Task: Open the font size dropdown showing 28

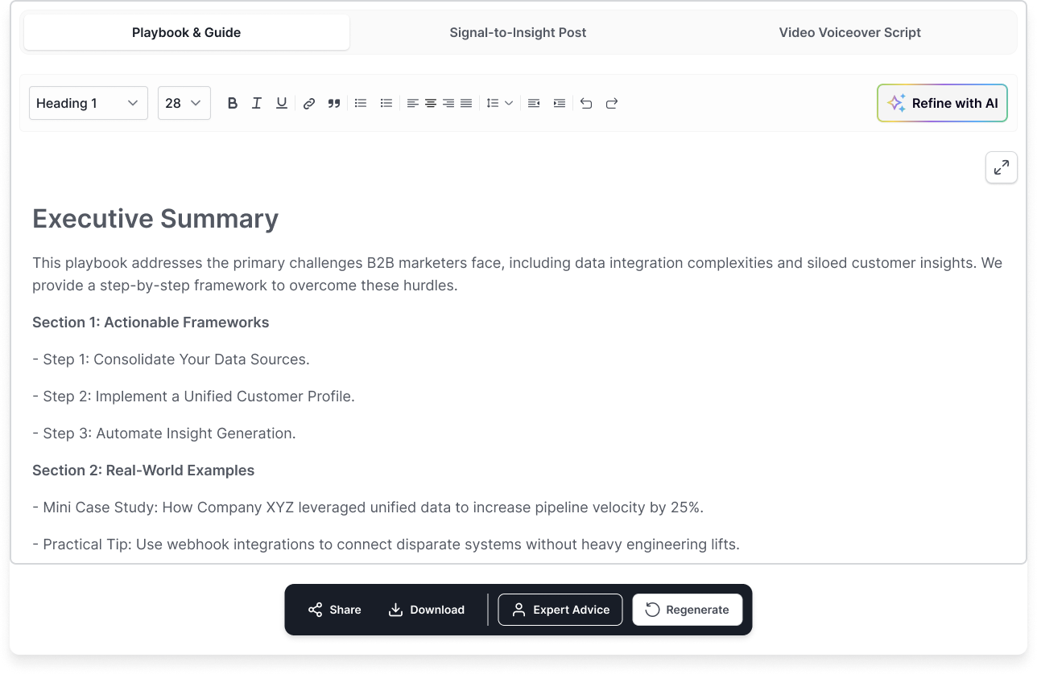Action: click(x=184, y=103)
